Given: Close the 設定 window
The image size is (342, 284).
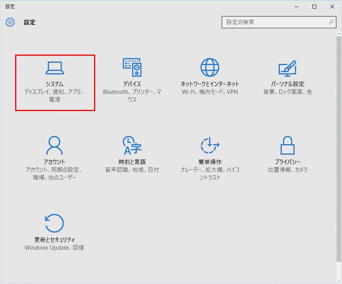Looking at the screenshot, I should [332, 7].
